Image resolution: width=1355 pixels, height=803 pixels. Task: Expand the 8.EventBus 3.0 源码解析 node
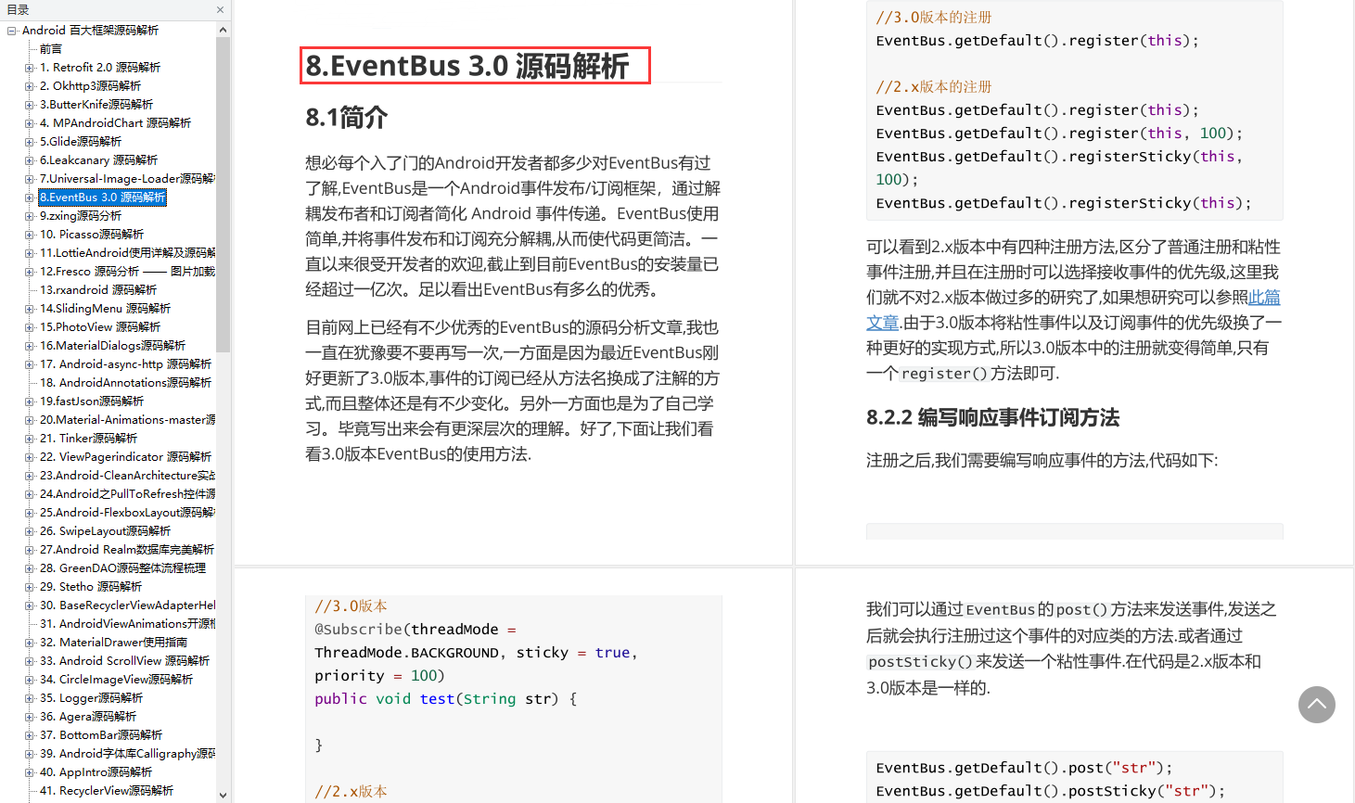click(30, 198)
